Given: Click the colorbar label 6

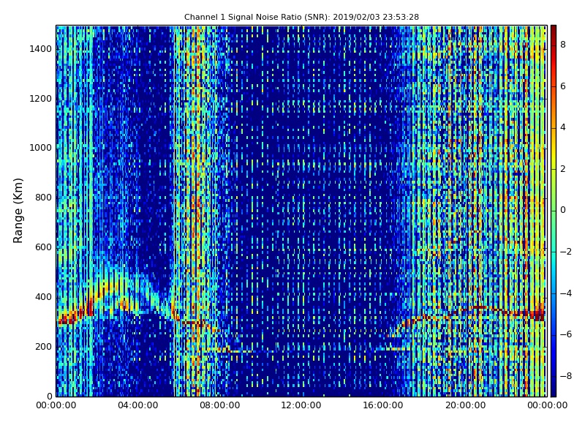Looking at the screenshot, I should tap(563, 86).
